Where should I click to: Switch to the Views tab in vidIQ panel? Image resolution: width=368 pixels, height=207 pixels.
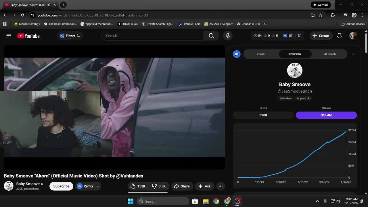click(x=260, y=54)
